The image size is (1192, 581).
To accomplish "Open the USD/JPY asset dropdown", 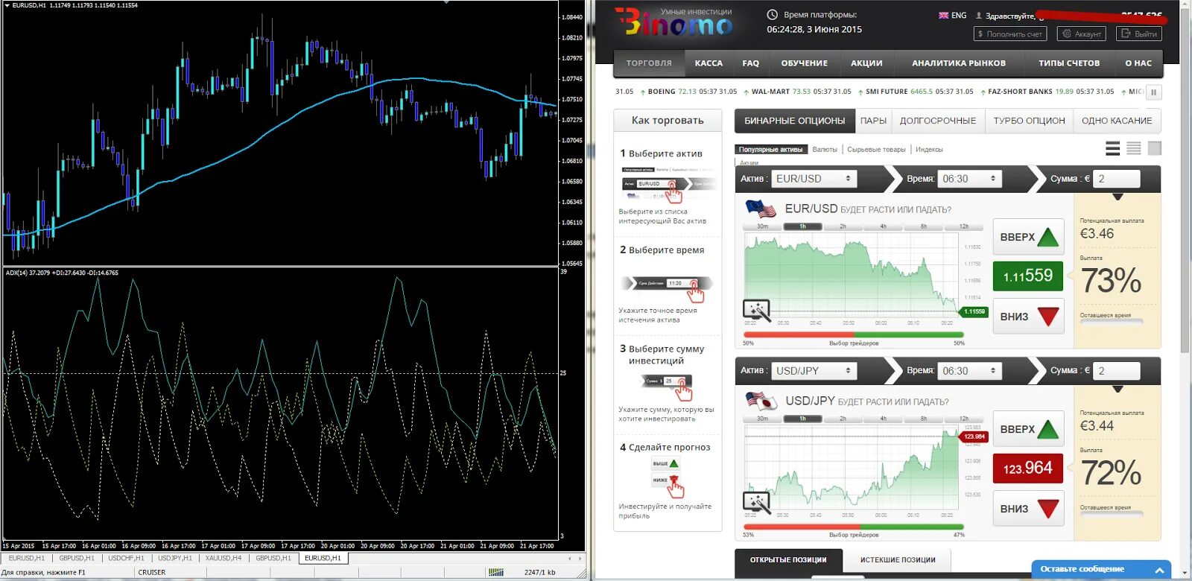I will point(814,371).
